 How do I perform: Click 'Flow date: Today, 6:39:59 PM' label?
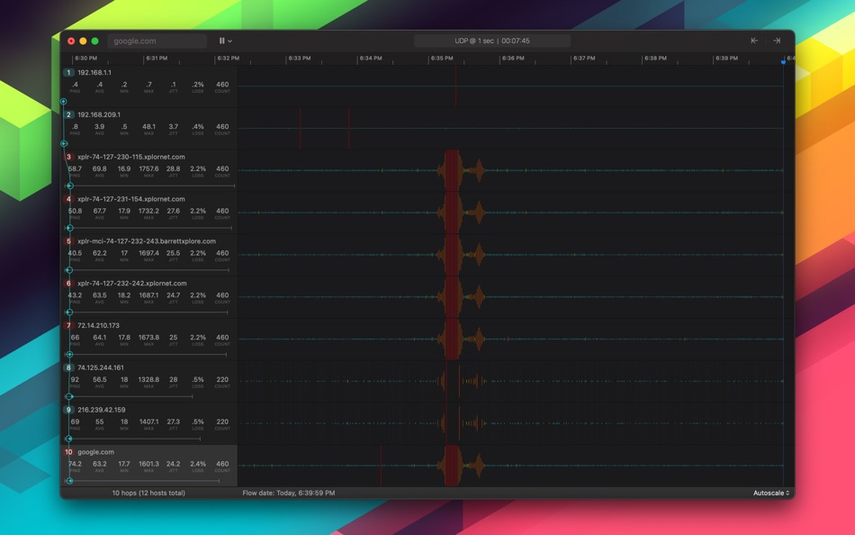coord(288,493)
